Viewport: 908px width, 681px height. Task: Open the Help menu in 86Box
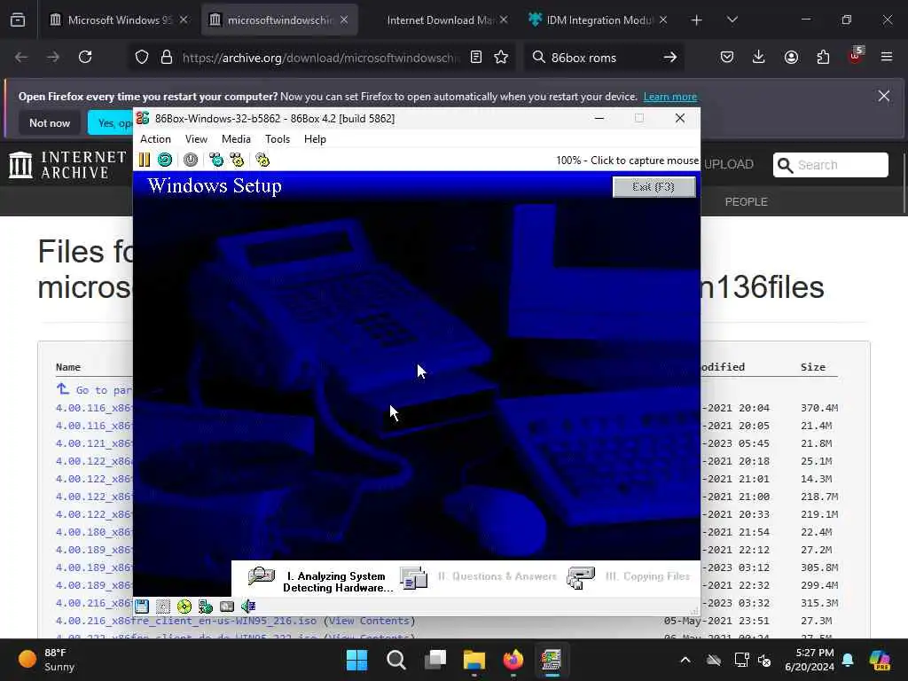[x=315, y=139]
